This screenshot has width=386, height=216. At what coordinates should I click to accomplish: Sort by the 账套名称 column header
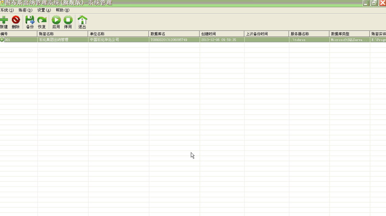click(63, 34)
